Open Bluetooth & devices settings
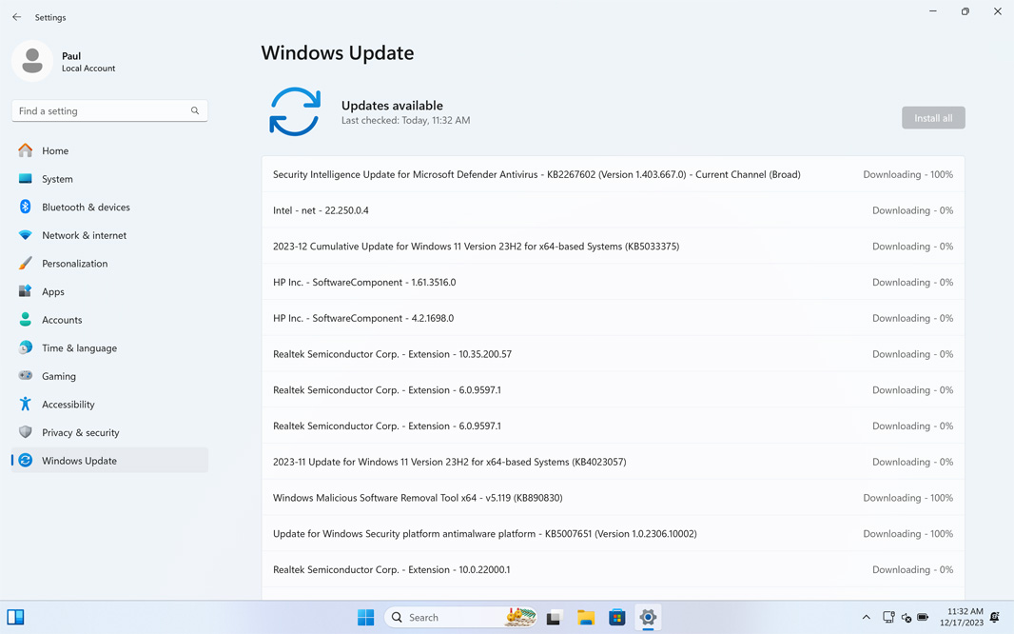The width and height of the screenshot is (1014, 634). [110, 207]
